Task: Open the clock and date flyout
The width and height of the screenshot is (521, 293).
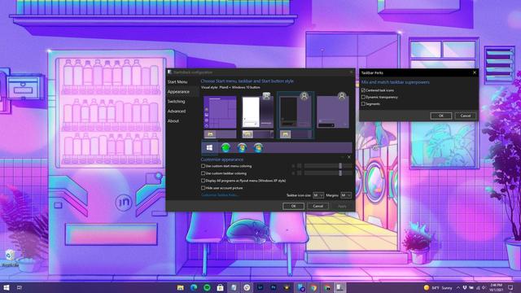Action: pyautogui.click(x=496, y=287)
